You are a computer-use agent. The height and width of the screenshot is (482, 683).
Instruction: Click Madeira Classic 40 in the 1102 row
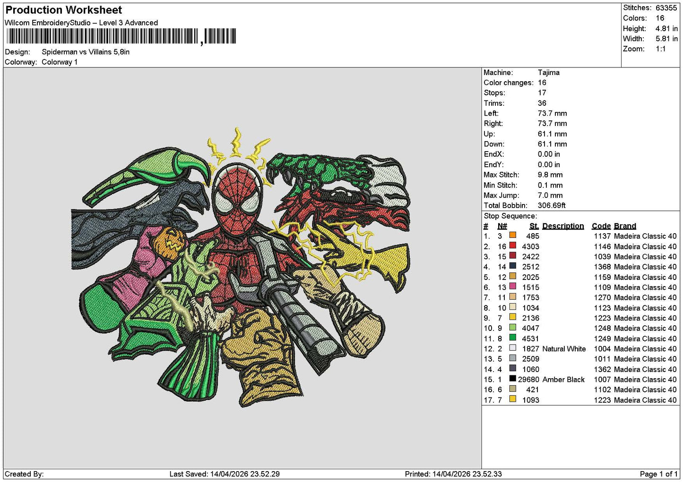click(645, 389)
